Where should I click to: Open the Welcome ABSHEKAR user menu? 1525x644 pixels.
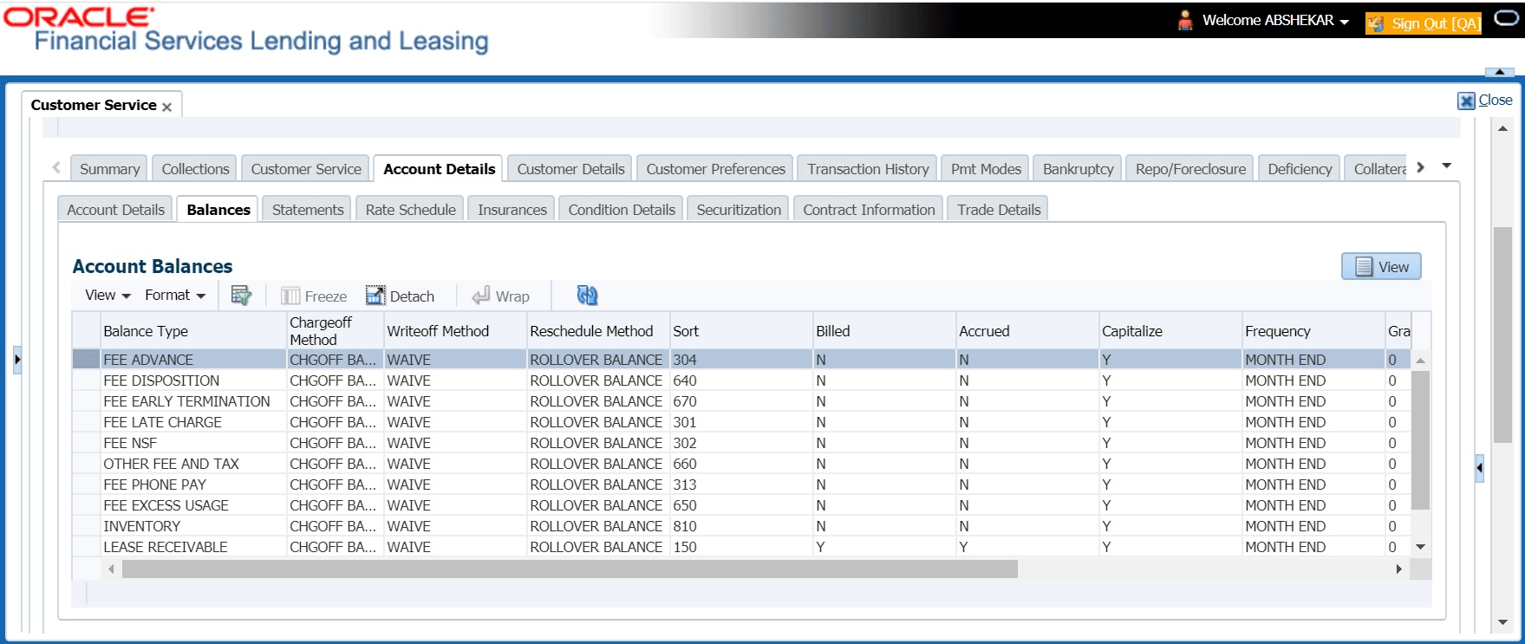pos(1274,21)
